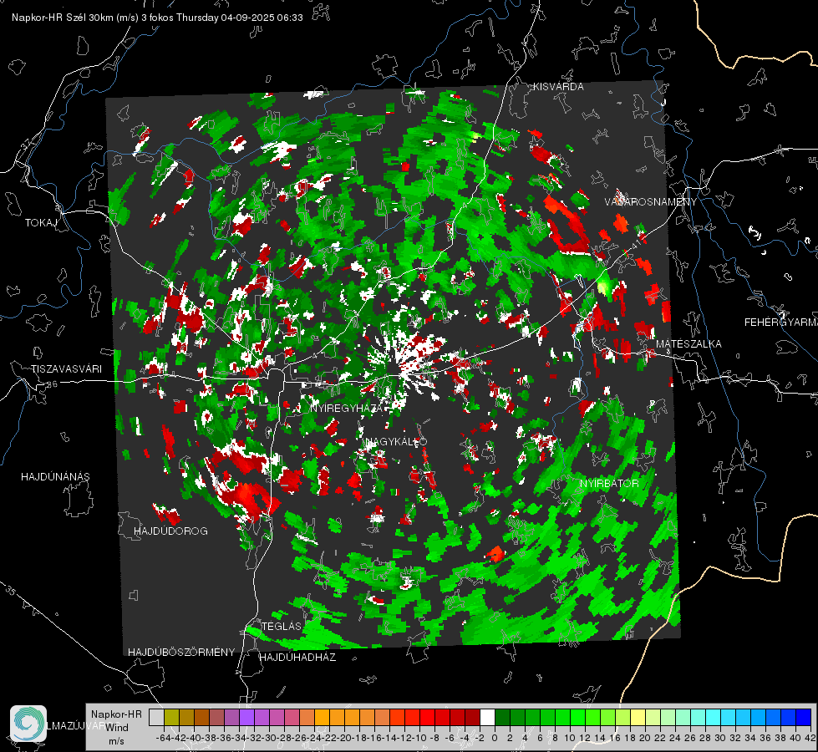Click the 'Wind' legend label

(117, 728)
